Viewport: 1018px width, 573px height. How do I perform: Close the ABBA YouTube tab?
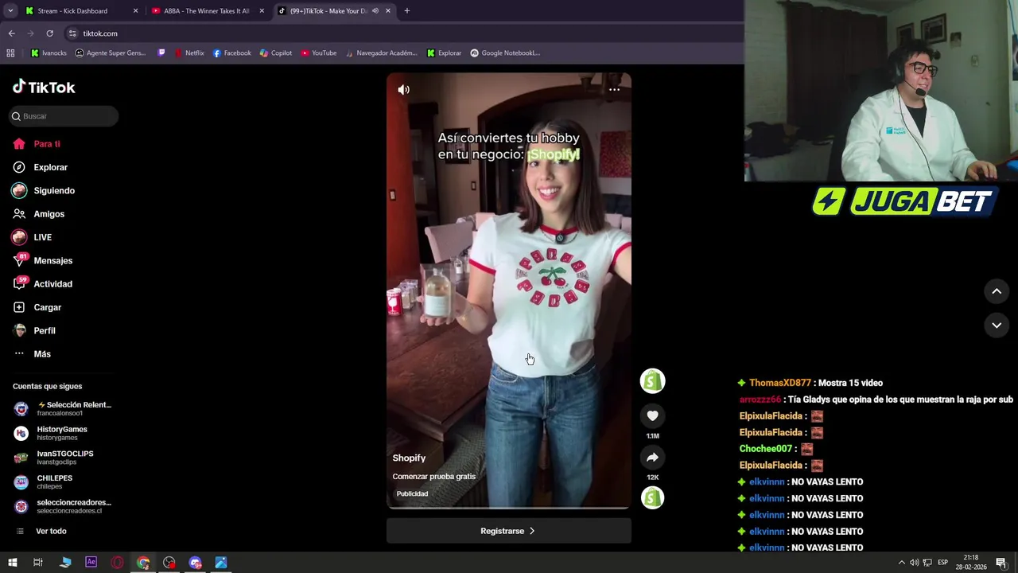pos(262,11)
